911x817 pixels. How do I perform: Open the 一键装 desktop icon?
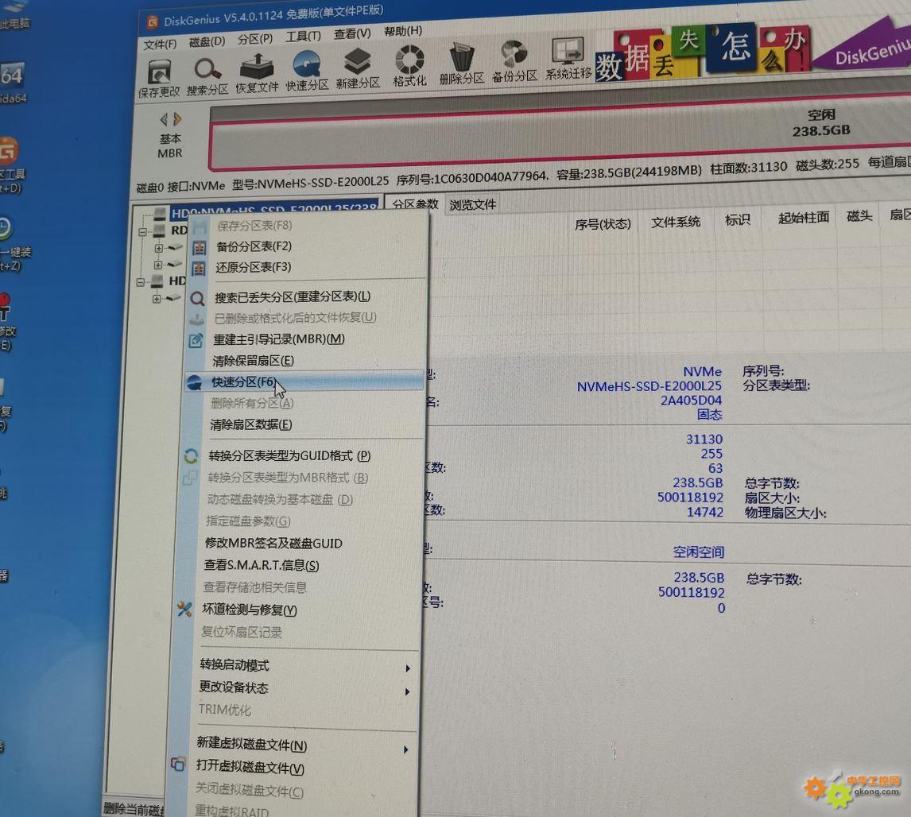[14, 244]
